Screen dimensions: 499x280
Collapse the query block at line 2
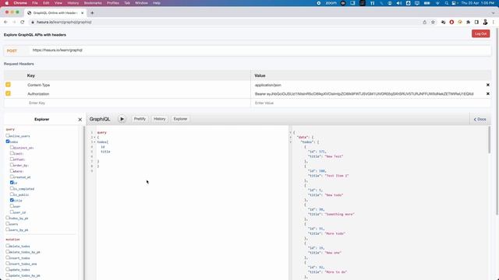point(94,138)
